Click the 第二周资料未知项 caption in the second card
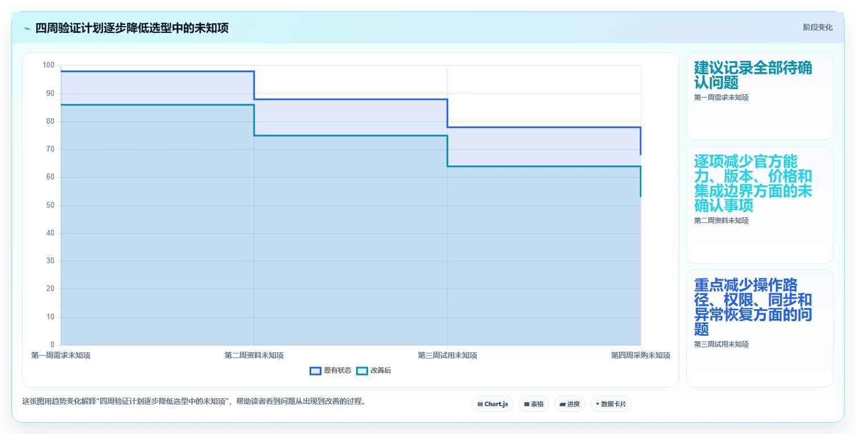Image resolution: width=856 pixels, height=434 pixels. (x=721, y=221)
